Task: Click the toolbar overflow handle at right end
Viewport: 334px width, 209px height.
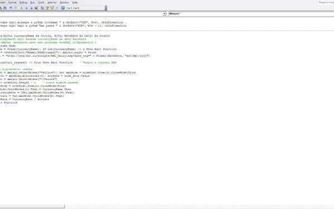Action: 106,8
